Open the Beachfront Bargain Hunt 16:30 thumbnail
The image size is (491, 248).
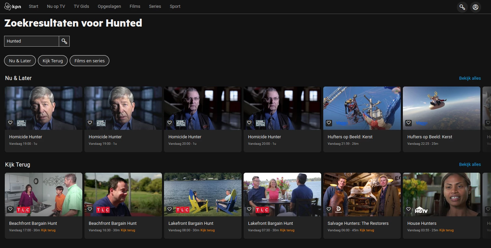point(123,195)
